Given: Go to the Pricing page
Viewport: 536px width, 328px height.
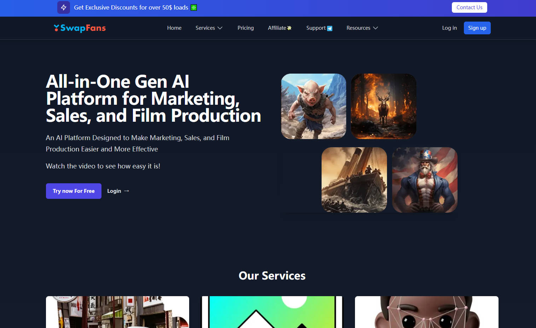Looking at the screenshot, I should pyautogui.click(x=245, y=28).
